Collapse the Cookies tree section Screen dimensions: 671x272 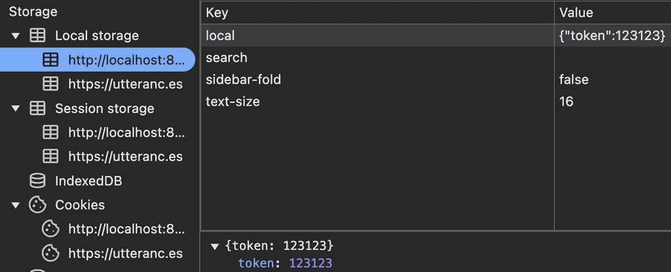[x=16, y=205]
